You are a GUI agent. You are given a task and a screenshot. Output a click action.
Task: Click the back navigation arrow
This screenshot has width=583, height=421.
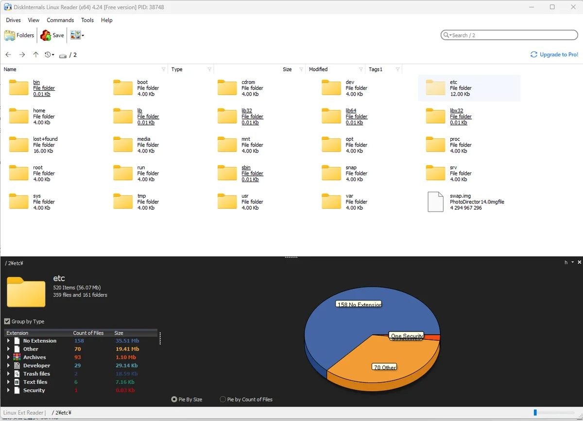[8, 55]
